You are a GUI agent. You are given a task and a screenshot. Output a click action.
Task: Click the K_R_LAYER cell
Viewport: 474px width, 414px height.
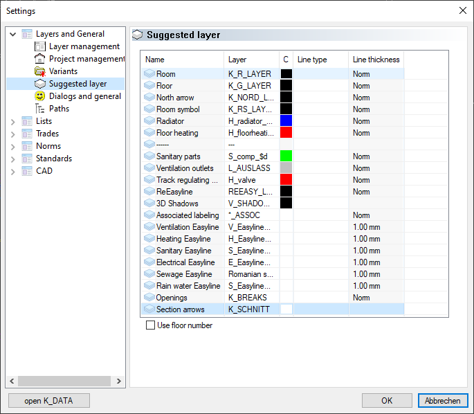(x=250, y=74)
